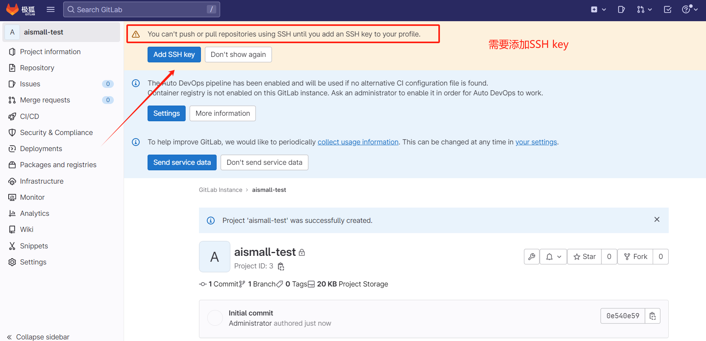Open Infrastructure sidebar item
The height and width of the screenshot is (341, 706).
(62, 181)
